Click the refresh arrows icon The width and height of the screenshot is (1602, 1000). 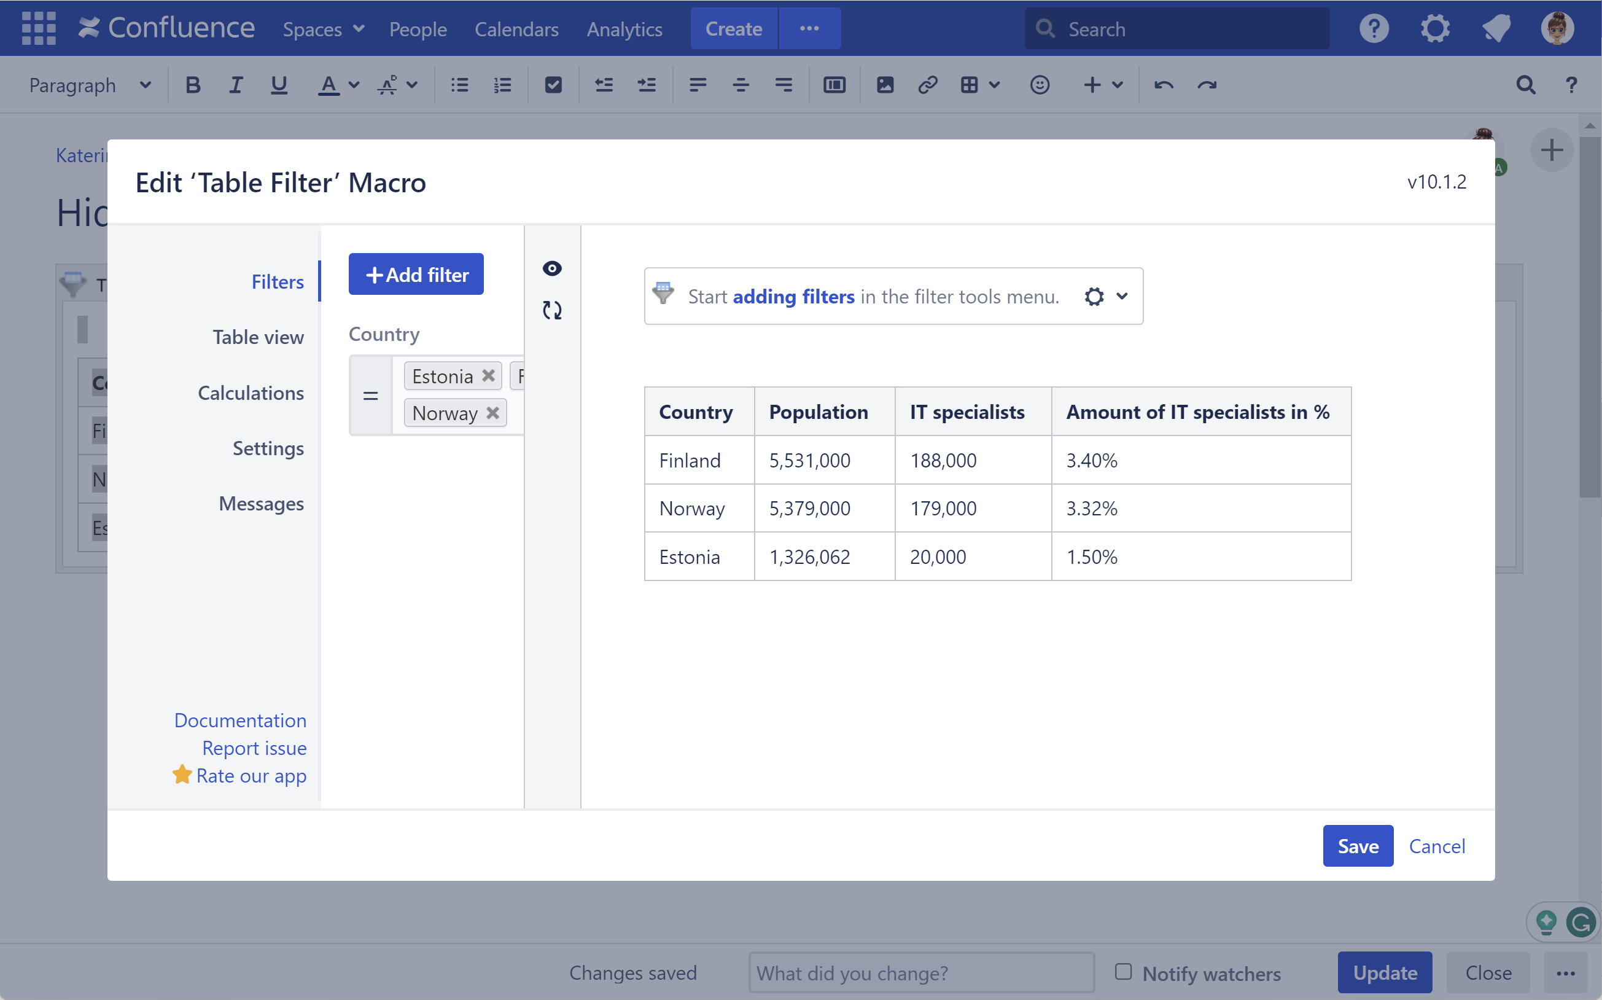pyautogui.click(x=552, y=310)
